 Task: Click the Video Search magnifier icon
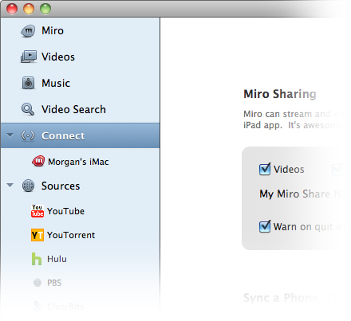28,109
